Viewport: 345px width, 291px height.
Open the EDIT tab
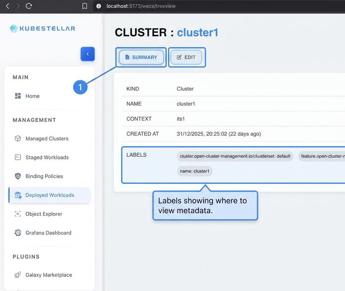coord(187,57)
